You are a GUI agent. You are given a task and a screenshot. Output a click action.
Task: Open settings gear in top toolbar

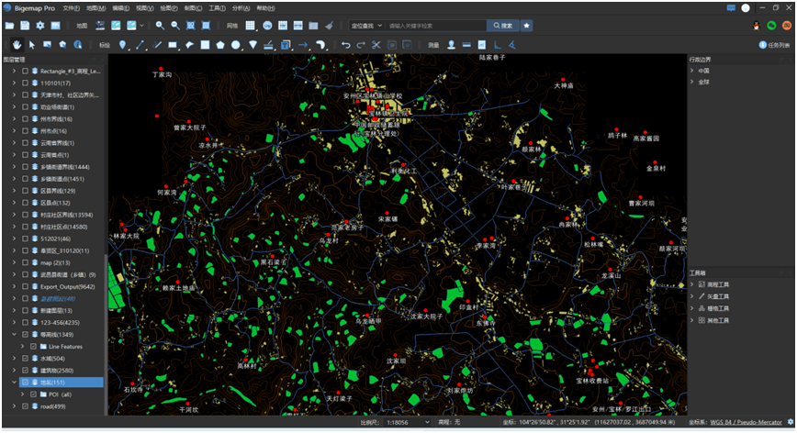pos(39,26)
